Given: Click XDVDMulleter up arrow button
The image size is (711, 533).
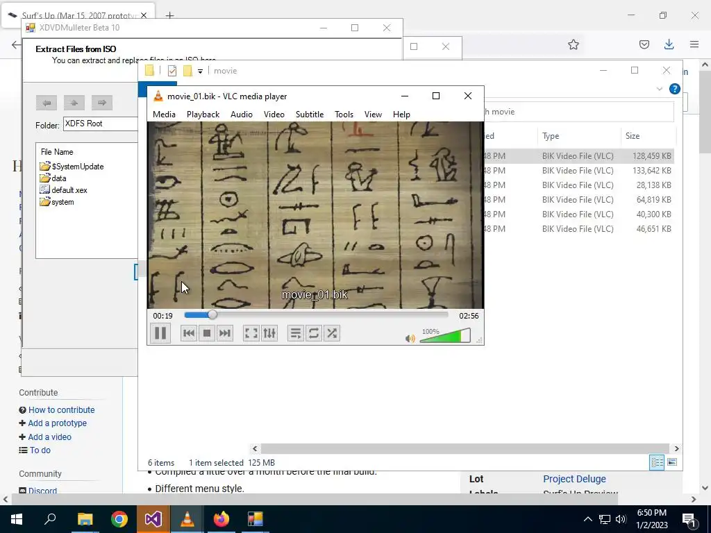Looking at the screenshot, I should 74,103.
